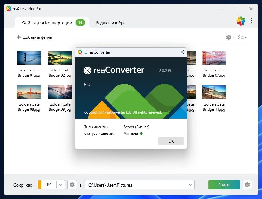Click the green license status indicator dot
The image size is (262, 199).
coord(141,133)
